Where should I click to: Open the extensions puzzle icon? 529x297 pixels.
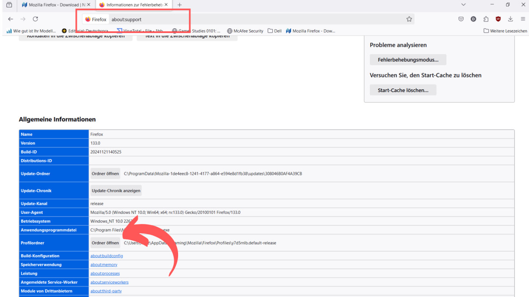coord(486,19)
